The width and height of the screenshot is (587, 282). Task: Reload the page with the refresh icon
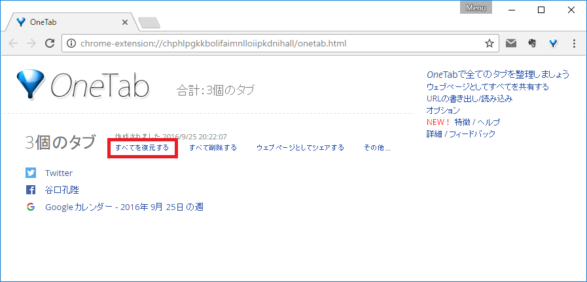(x=49, y=44)
